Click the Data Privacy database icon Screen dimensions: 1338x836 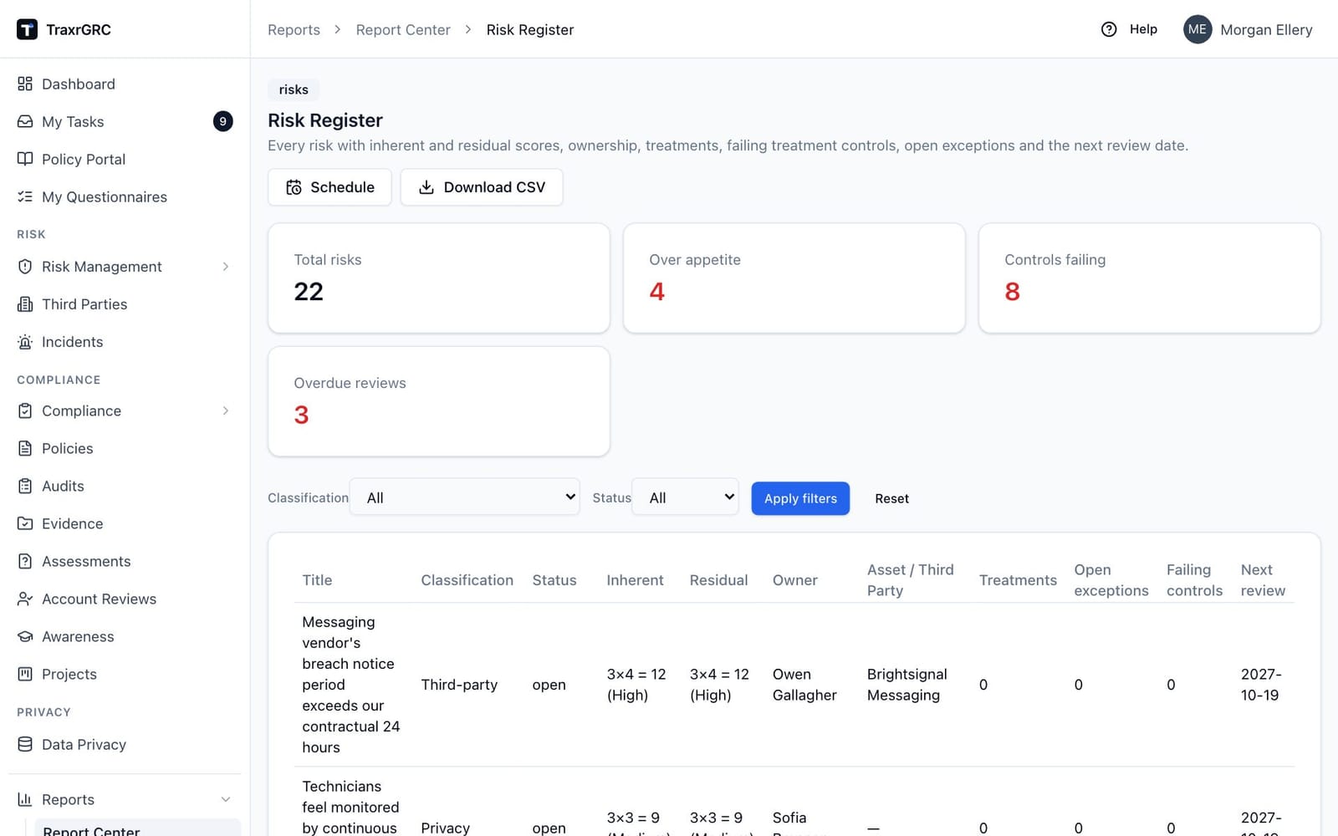coord(25,744)
